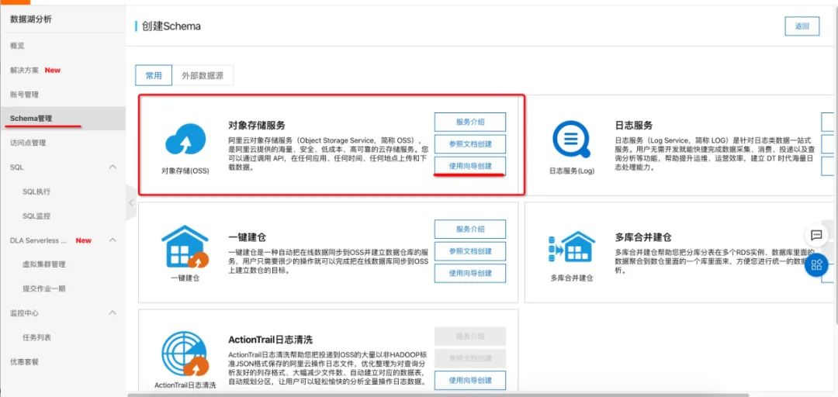Click the 返回 button
The image size is (838, 397).
coord(802,26)
